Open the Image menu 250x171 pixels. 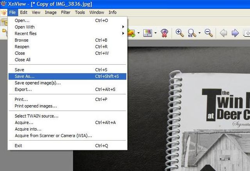pyautogui.click(x=51, y=12)
